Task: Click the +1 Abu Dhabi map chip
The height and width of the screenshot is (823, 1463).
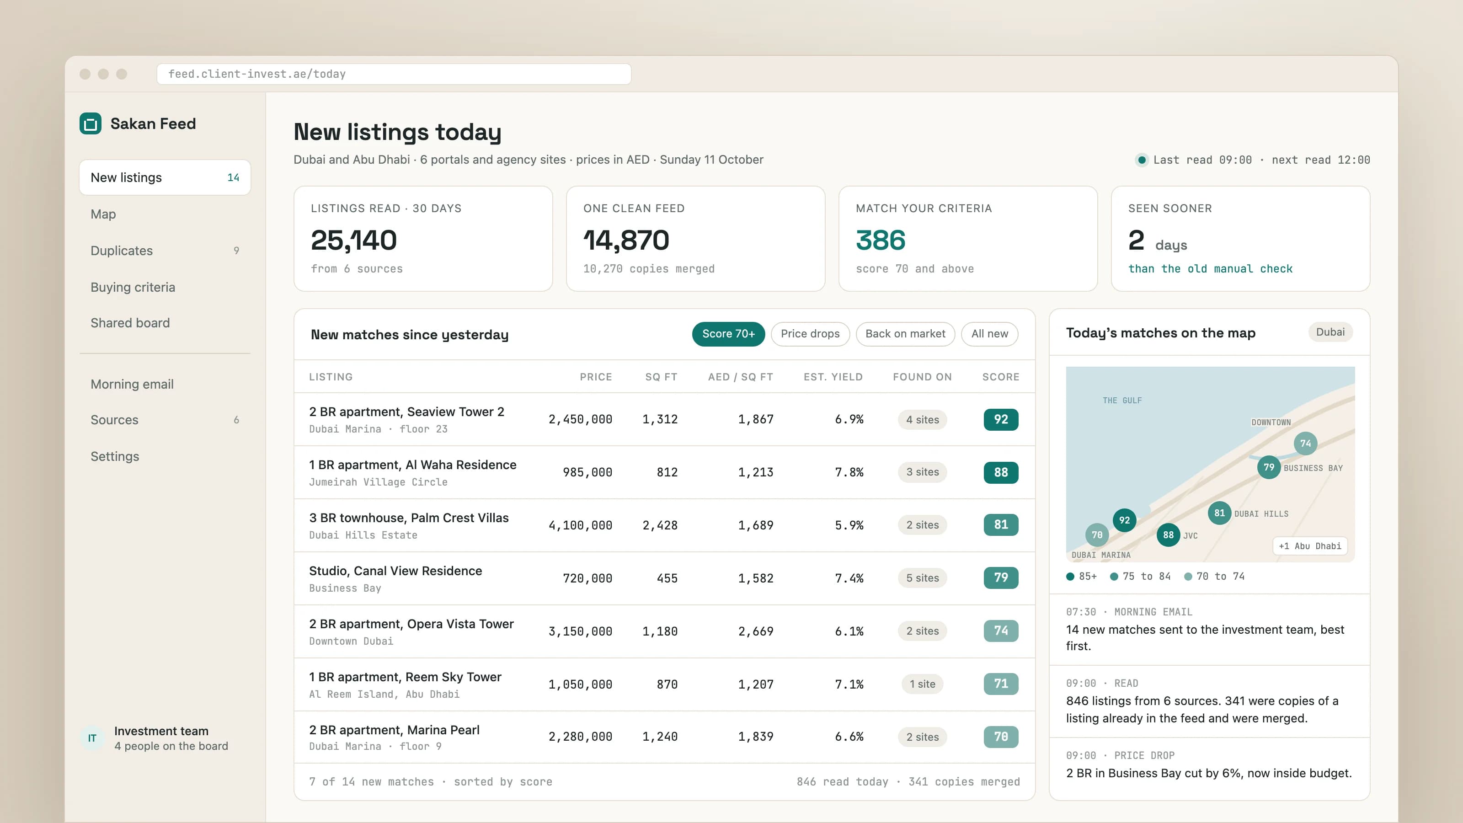Action: 1310,546
